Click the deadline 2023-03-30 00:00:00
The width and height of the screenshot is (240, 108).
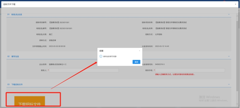click(57, 46)
